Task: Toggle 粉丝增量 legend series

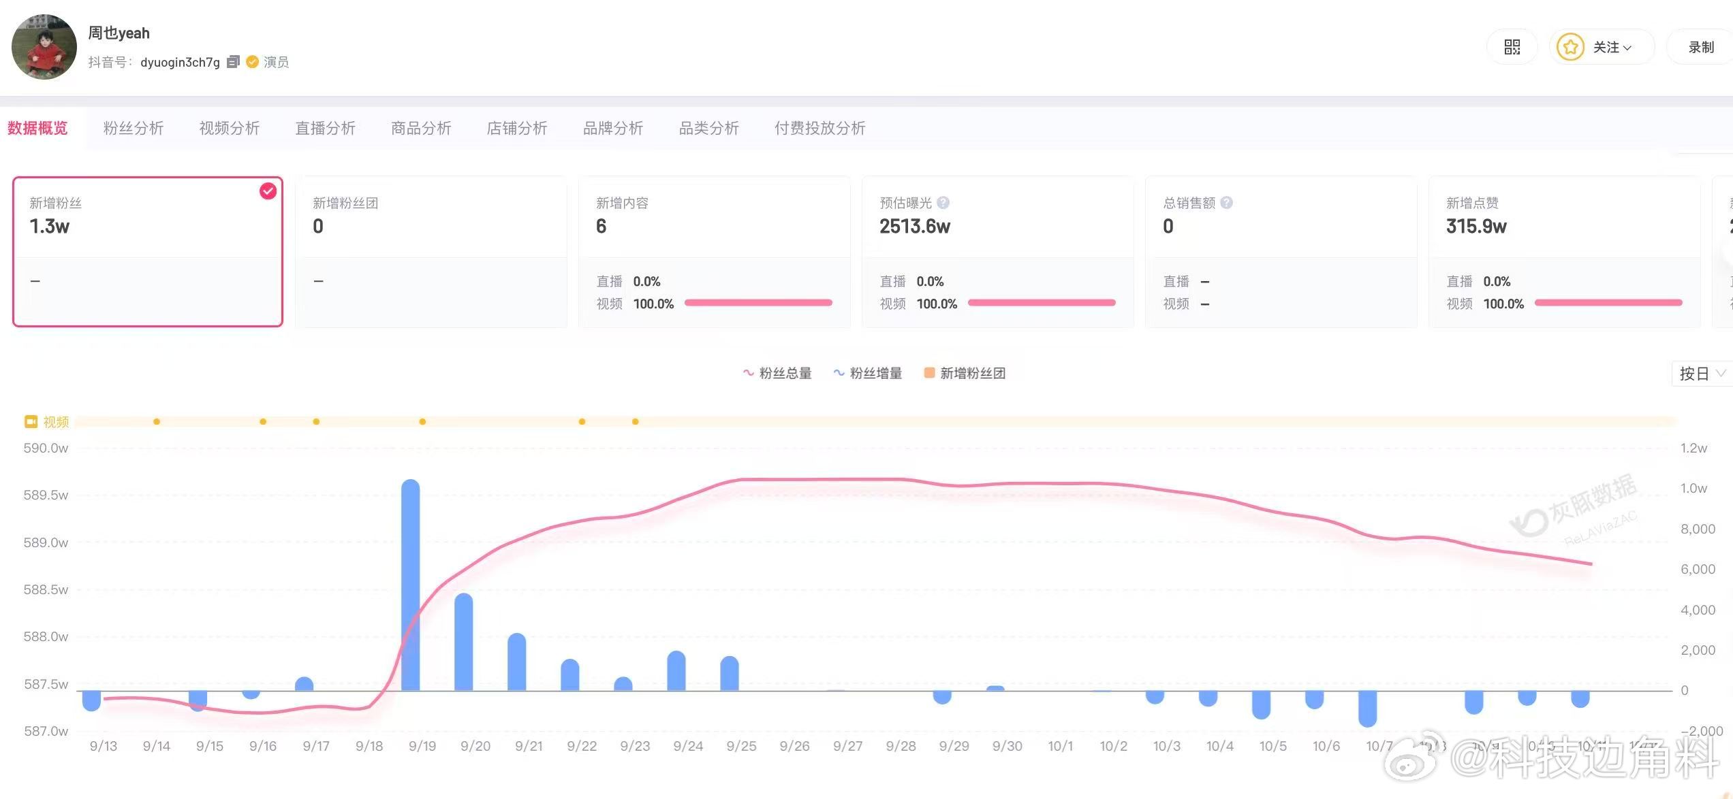Action: click(x=868, y=373)
